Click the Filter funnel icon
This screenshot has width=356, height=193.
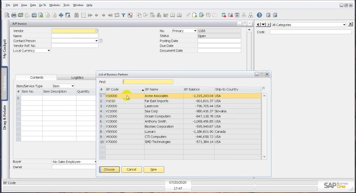(123, 15)
